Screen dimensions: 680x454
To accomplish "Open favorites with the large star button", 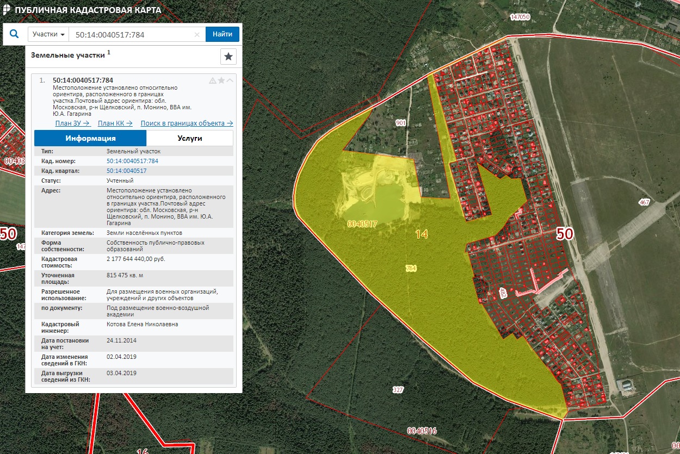I will click(x=228, y=57).
